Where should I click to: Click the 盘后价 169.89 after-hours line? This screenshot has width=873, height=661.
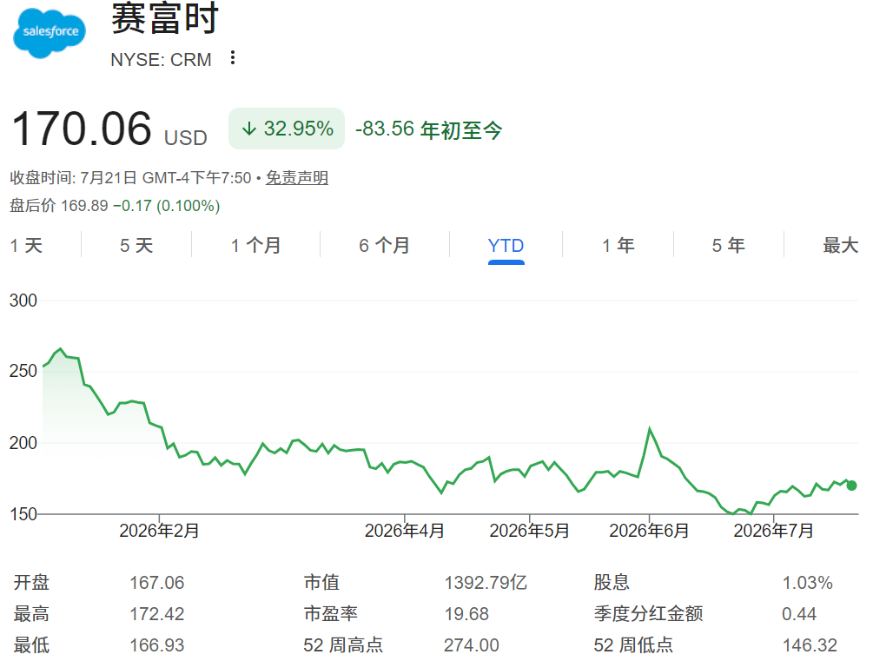click(115, 206)
